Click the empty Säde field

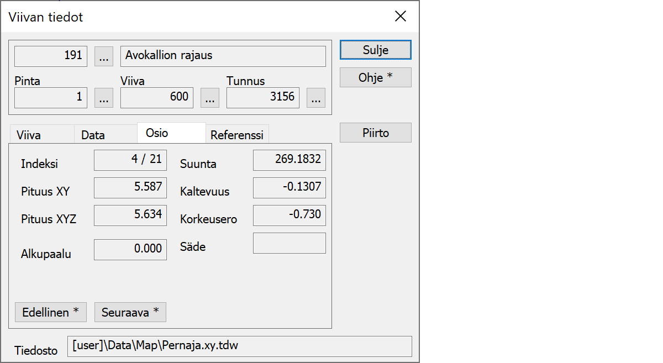pyautogui.click(x=289, y=243)
